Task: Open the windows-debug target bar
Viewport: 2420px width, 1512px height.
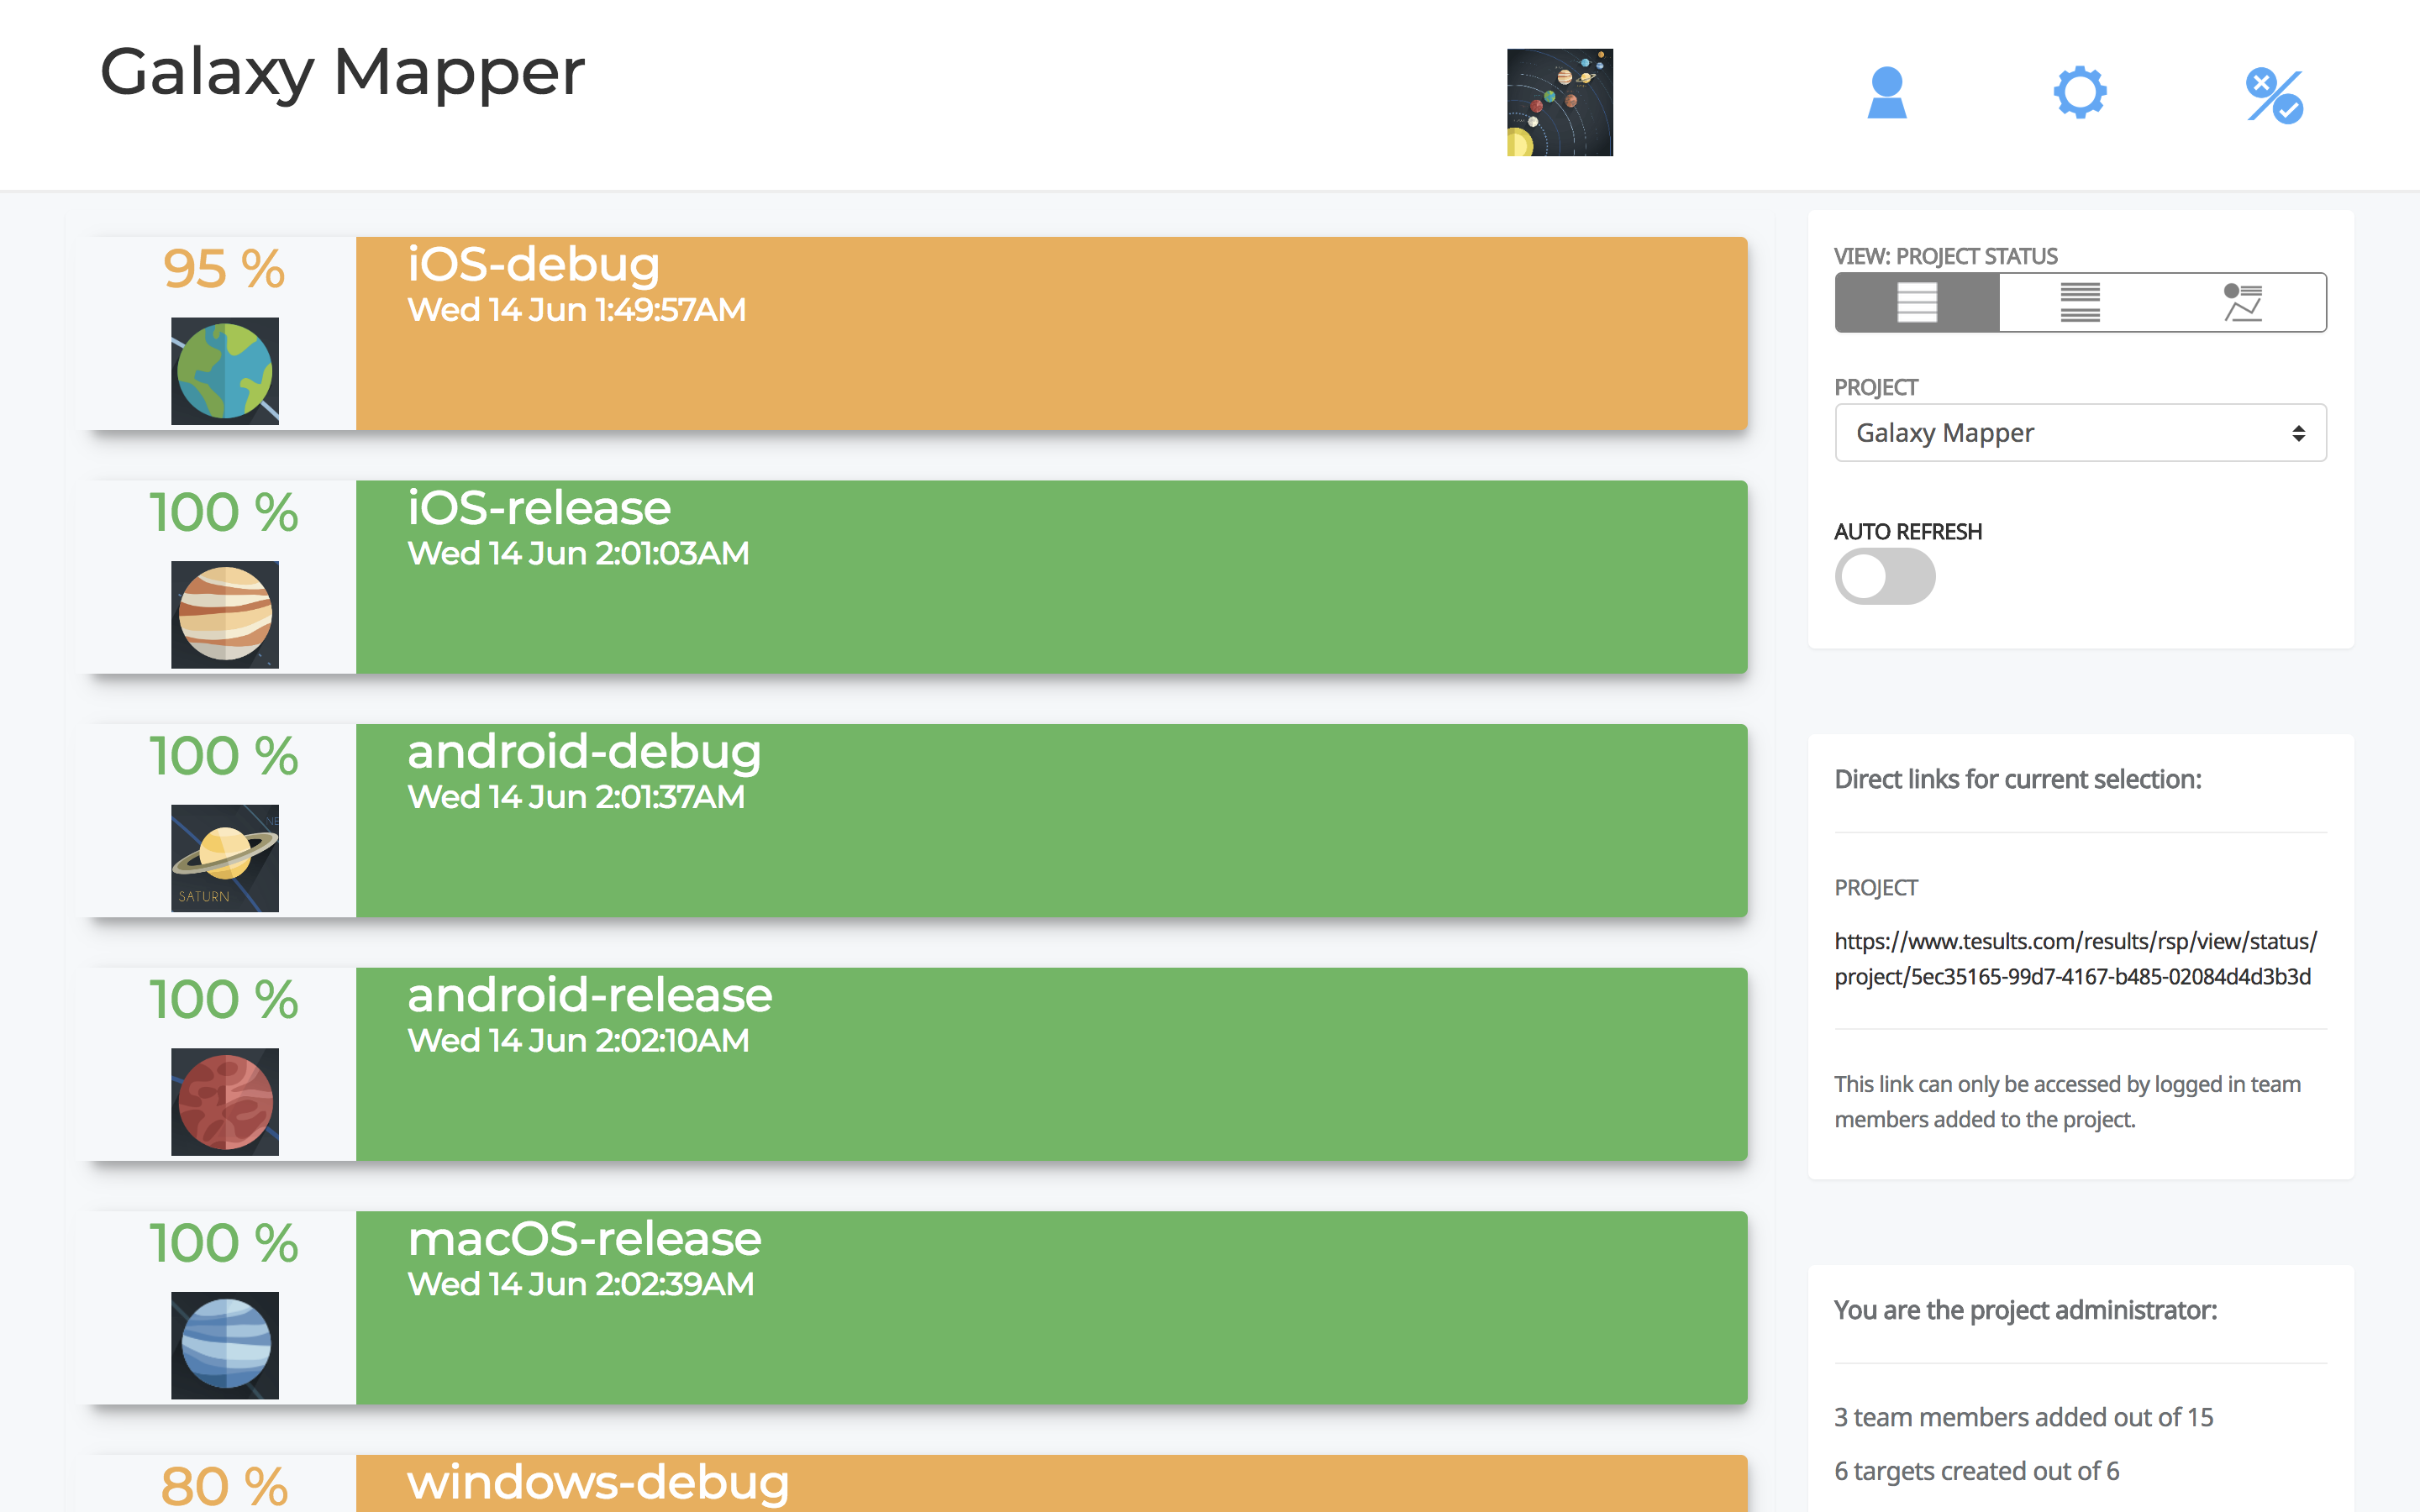Action: point(1050,1484)
